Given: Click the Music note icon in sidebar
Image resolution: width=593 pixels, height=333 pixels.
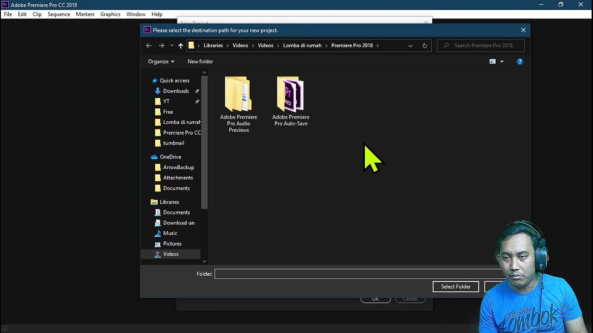Looking at the screenshot, I should [x=158, y=233].
